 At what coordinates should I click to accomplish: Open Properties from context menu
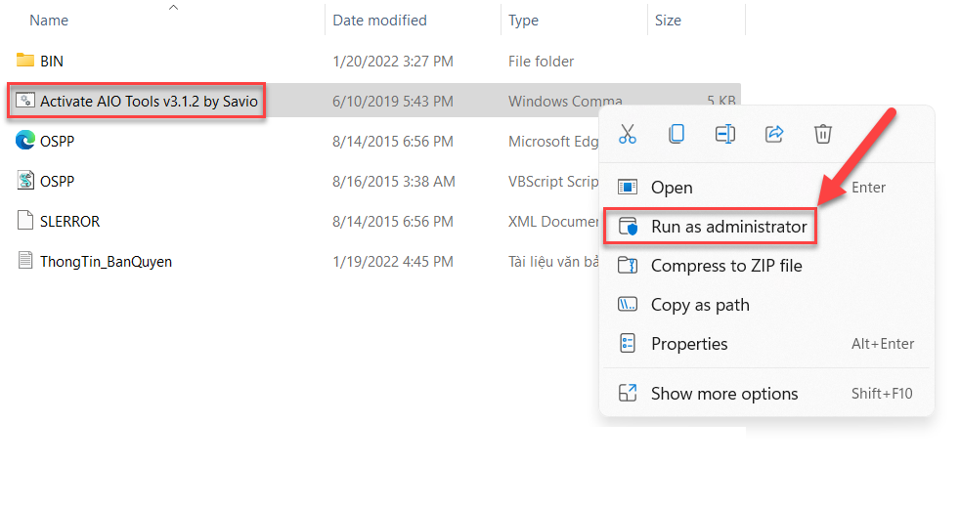pyautogui.click(x=689, y=344)
